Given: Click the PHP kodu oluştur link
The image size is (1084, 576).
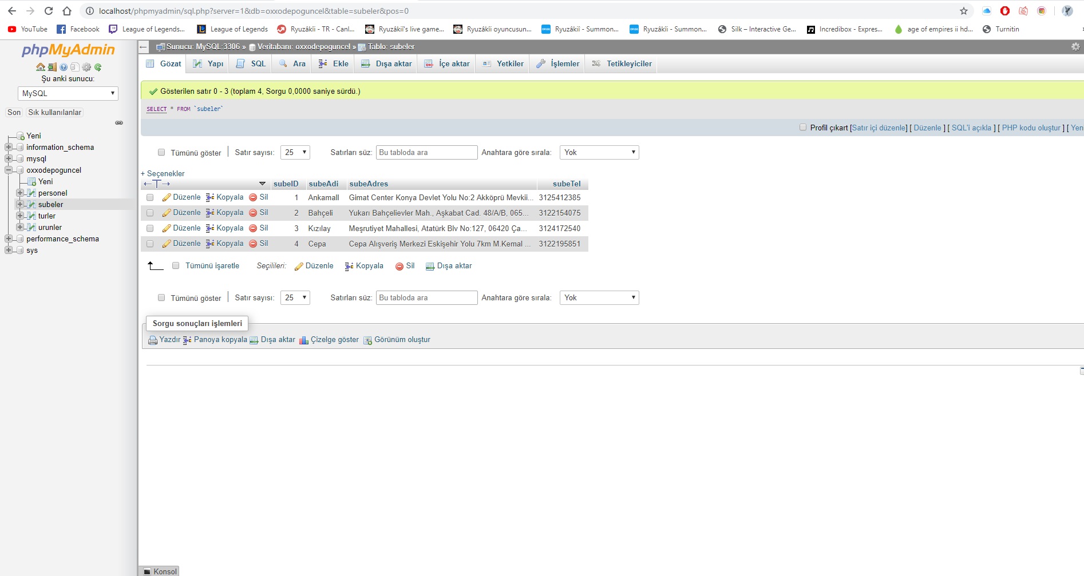Looking at the screenshot, I should coord(1031,128).
